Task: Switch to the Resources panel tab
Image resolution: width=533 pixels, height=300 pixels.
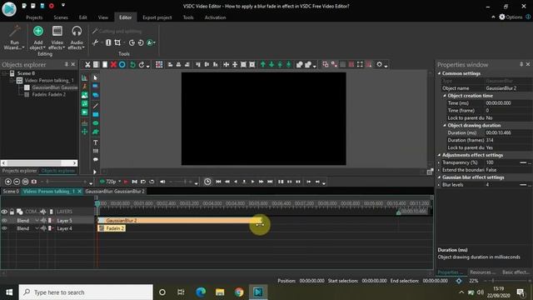Action: click(x=482, y=272)
